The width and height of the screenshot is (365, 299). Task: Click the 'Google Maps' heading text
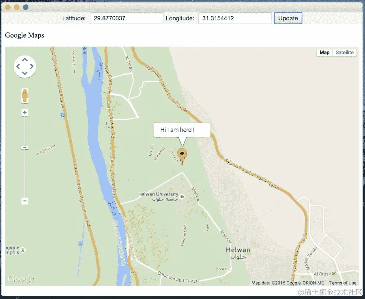click(x=24, y=35)
